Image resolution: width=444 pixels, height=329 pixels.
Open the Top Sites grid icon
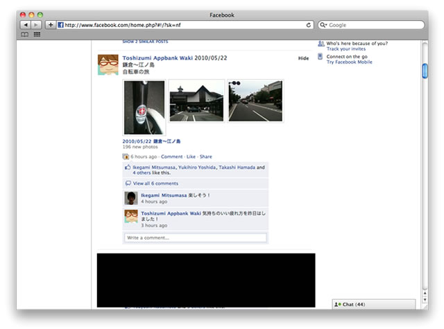[x=37, y=35]
